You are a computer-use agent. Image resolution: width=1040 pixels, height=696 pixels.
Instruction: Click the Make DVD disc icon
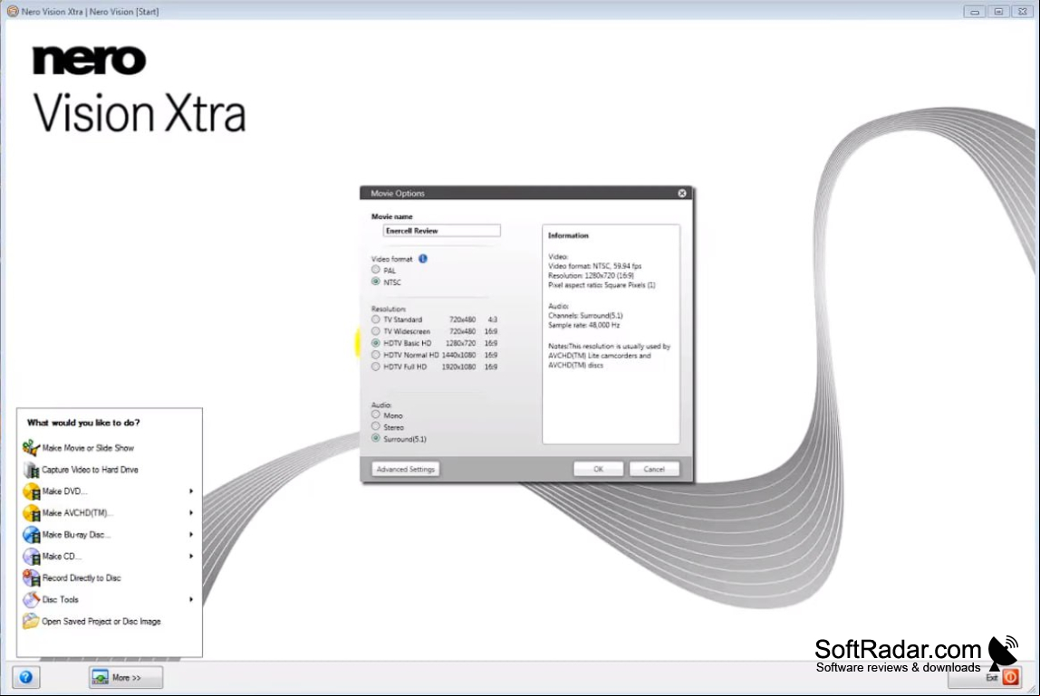(31, 491)
